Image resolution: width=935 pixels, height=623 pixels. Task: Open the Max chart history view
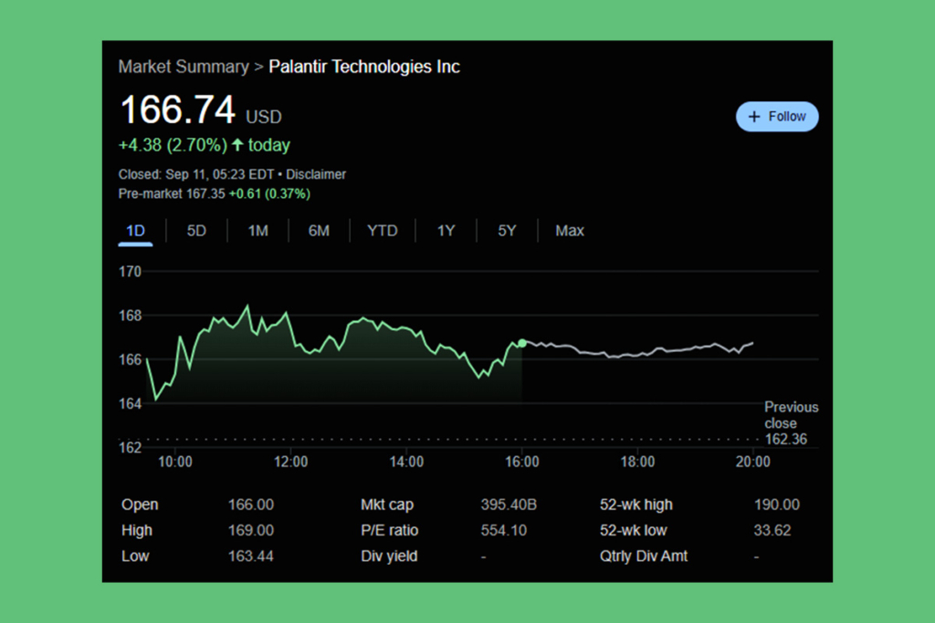pyautogui.click(x=569, y=231)
